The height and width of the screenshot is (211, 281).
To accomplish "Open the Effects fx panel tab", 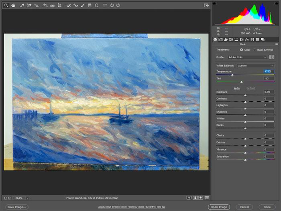I will pyautogui.click(x=247, y=39).
